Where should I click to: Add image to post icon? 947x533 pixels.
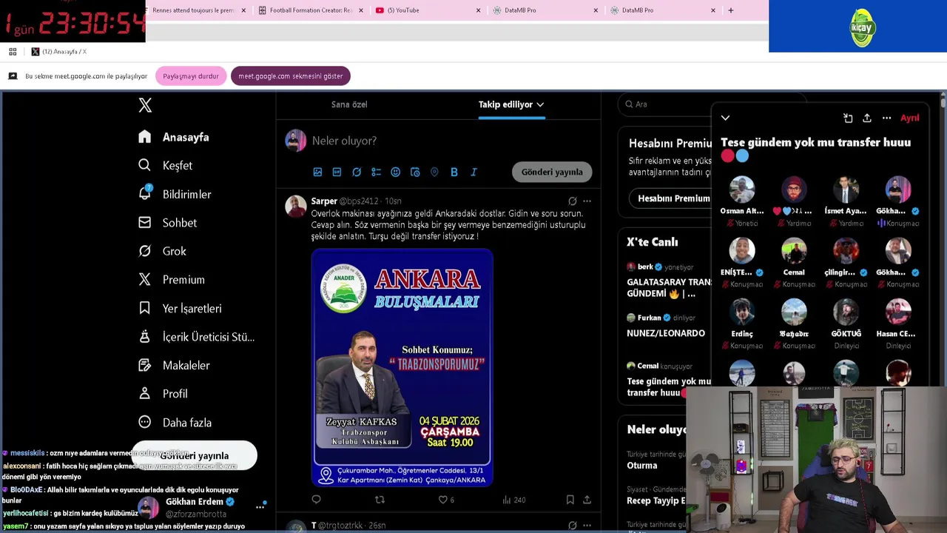click(x=317, y=172)
